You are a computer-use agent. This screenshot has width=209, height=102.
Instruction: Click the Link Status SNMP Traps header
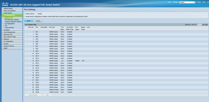[x=70, y=28]
